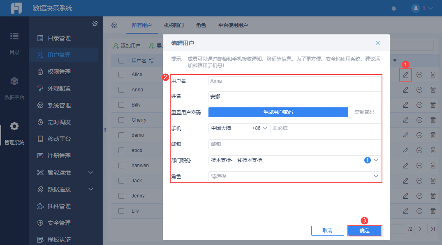Open the 中国大陆 +86 country code dropdown
Screen dimensions: 442x245
pos(239,128)
